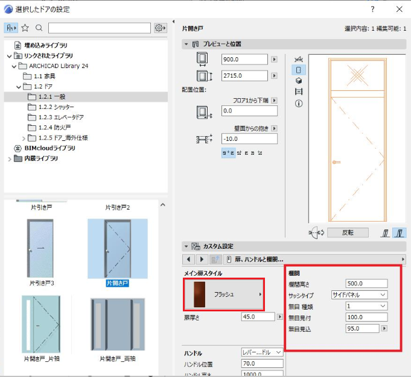Go to next custom settings page
This screenshot has width=411, height=377.
202,260
